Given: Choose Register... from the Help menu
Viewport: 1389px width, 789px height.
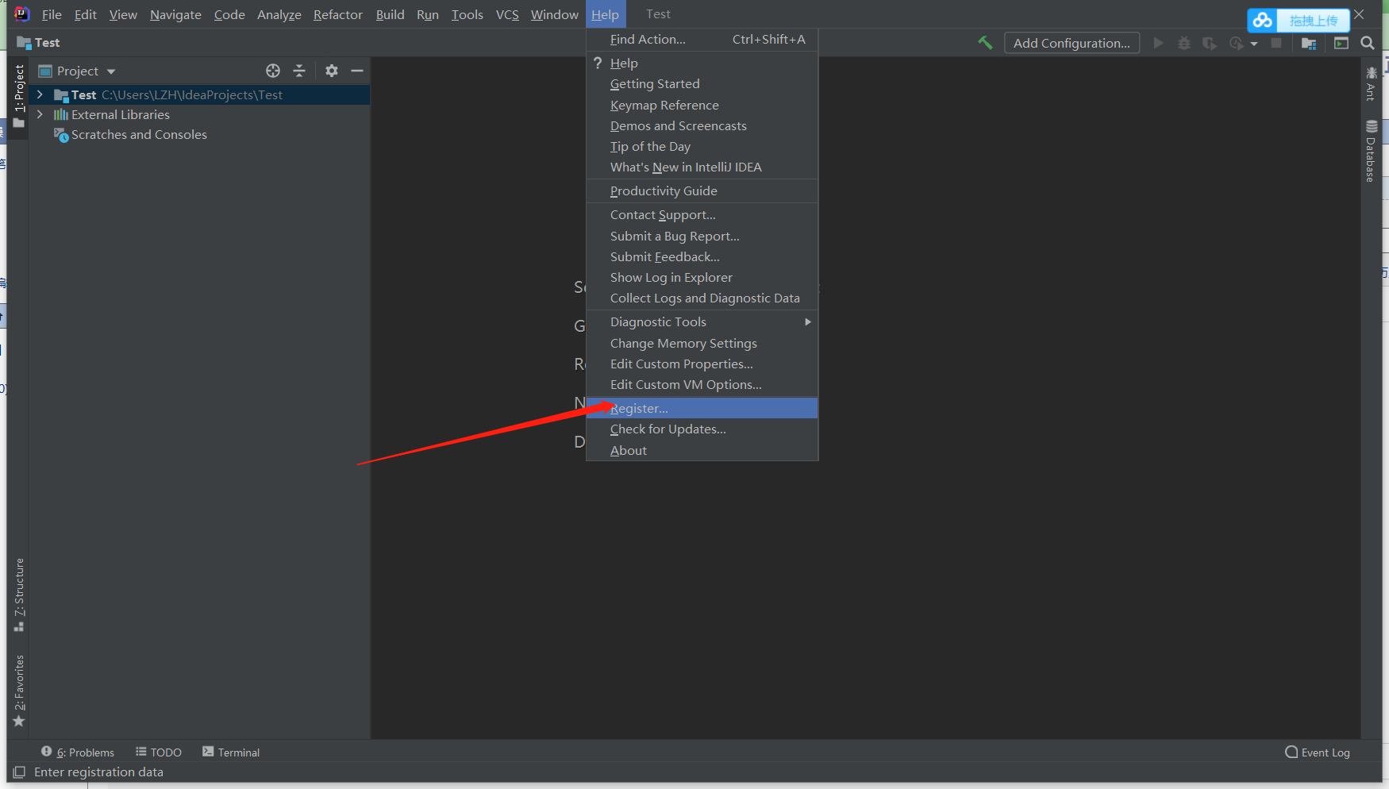Looking at the screenshot, I should (702, 408).
